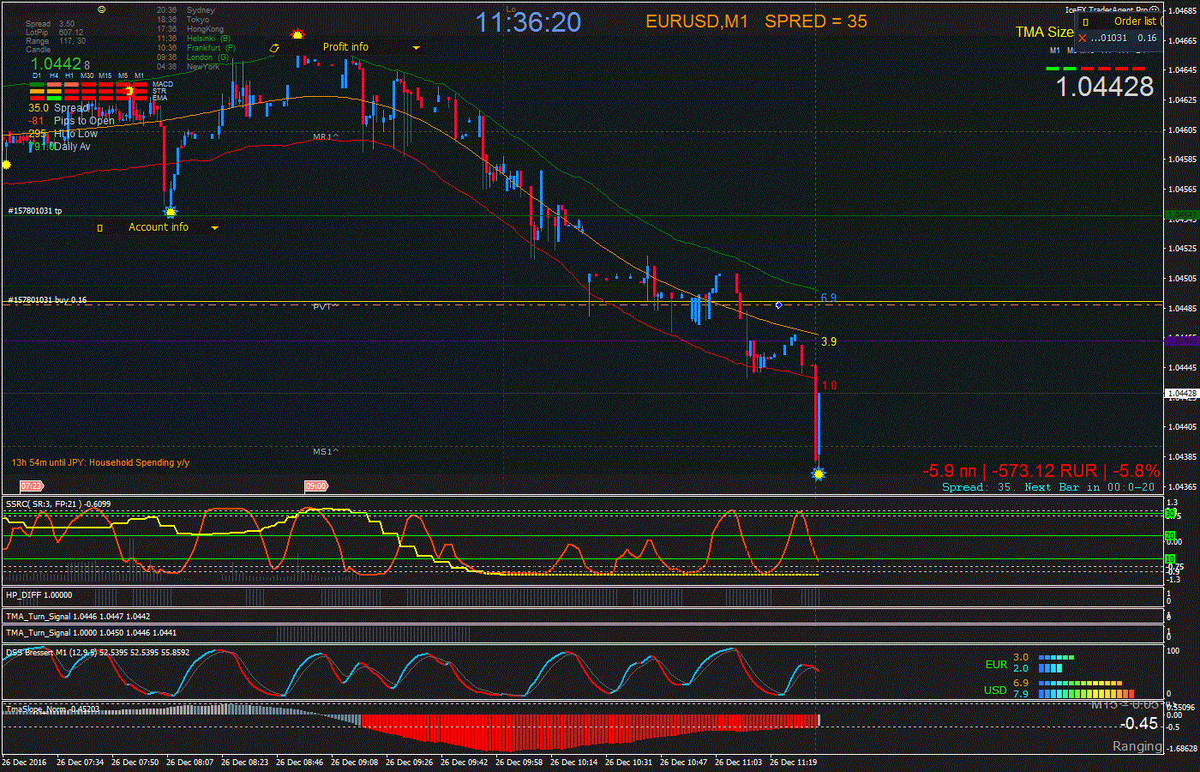Click the MACD row label
The image size is (1200, 772).
pyautogui.click(x=163, y=84)
